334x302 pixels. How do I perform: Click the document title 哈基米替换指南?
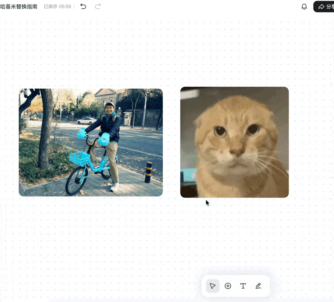[19, 7]
